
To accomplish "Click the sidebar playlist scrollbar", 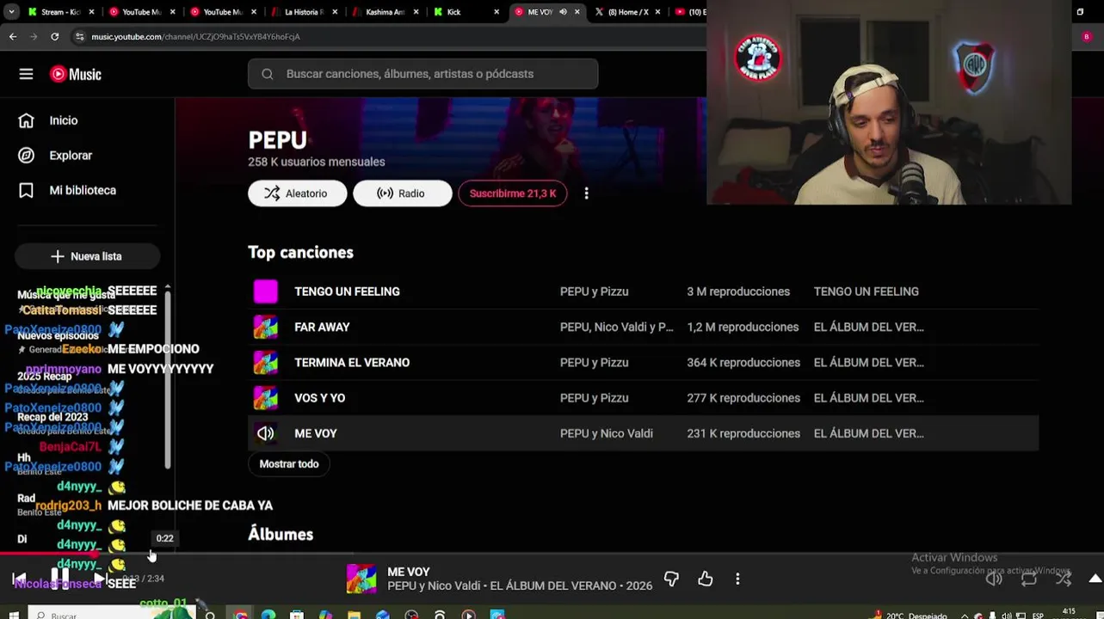I will tap(168, 378).
